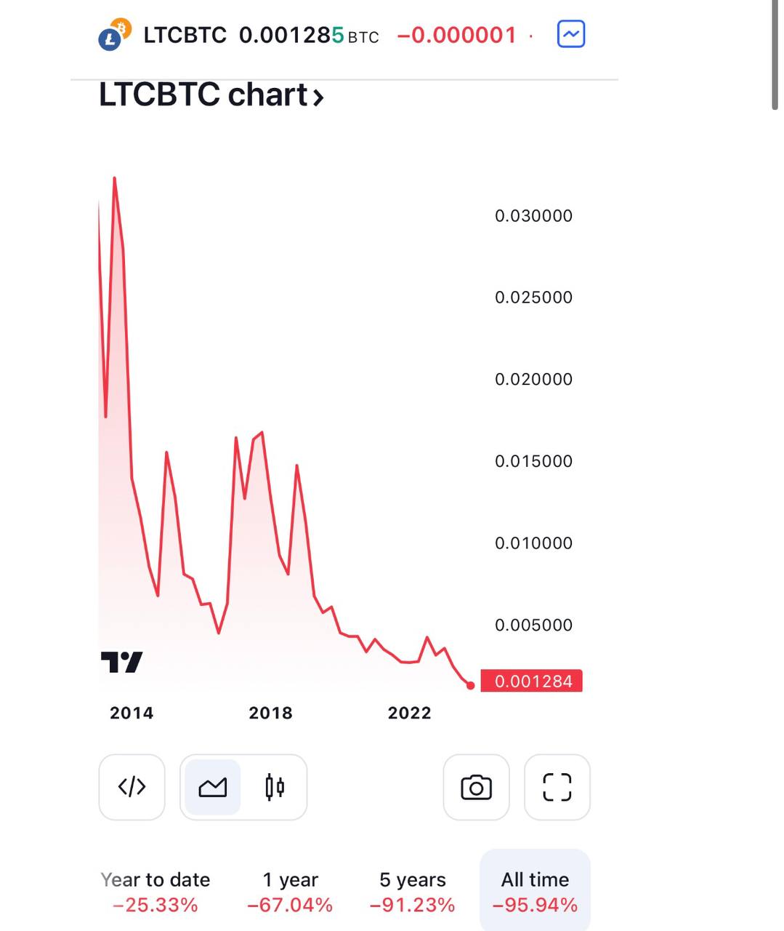
Task: Select the Year to date range
Action: click(x=155, y=892)
